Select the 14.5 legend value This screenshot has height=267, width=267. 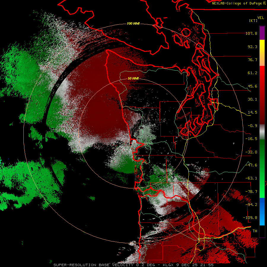[x=252, y=112]
